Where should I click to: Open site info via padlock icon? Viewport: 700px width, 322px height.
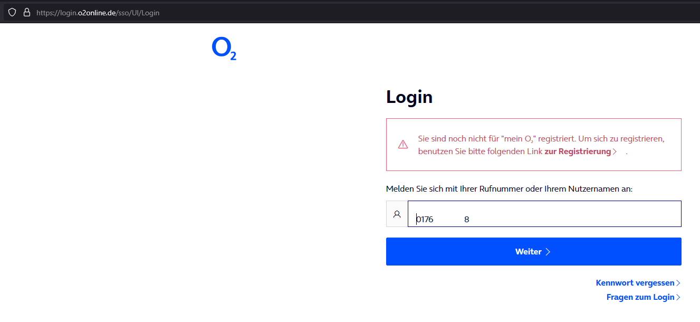(26, 12)
